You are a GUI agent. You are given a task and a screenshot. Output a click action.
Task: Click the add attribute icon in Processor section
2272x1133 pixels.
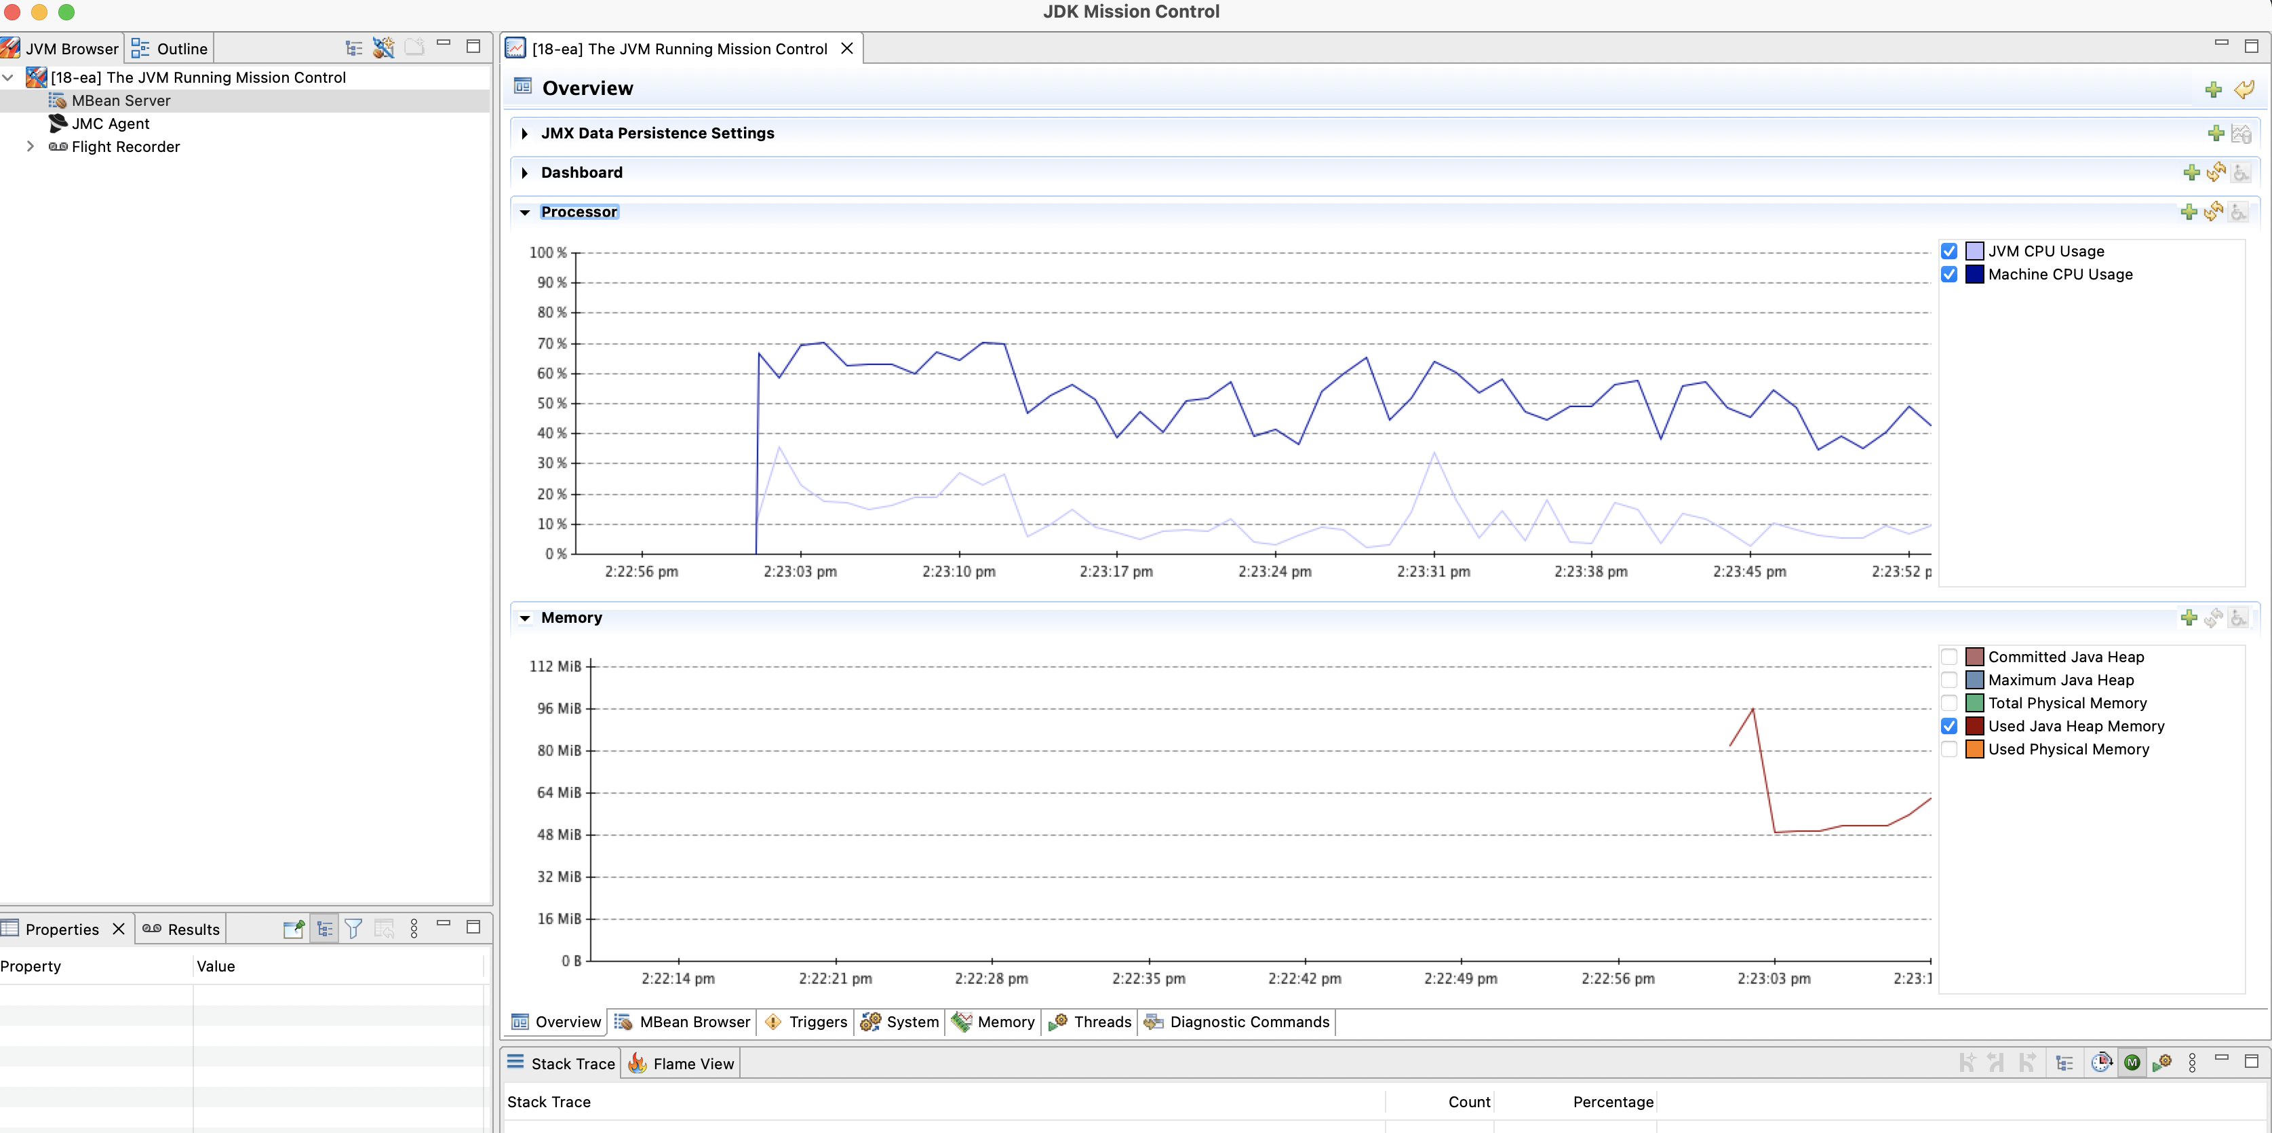(2188, 212)
